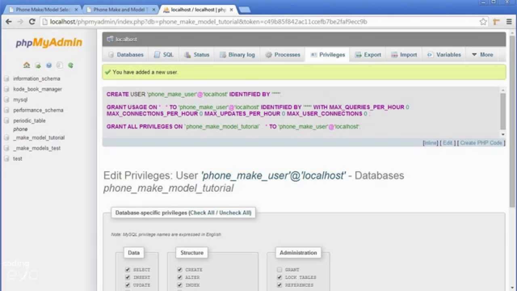This screenshot has height=291, width=517.
Task: Bookmark page with the star icon
Action: click(483, 22)
